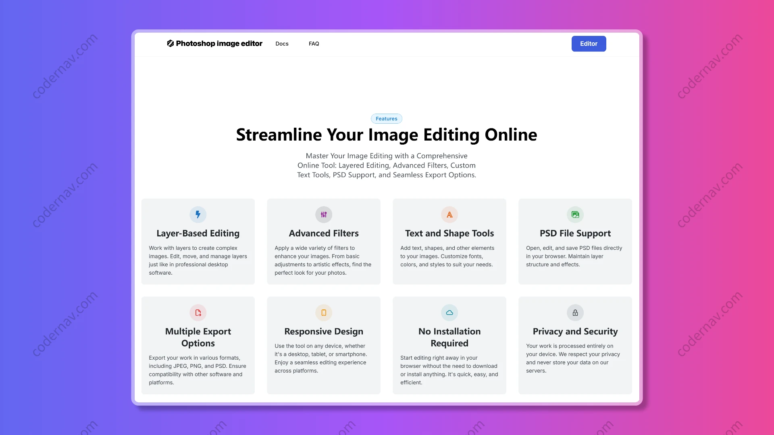Click the Privacy and Security feature card
The width and height of the screenshot is (774, 435).
click(x=575, y=345)
